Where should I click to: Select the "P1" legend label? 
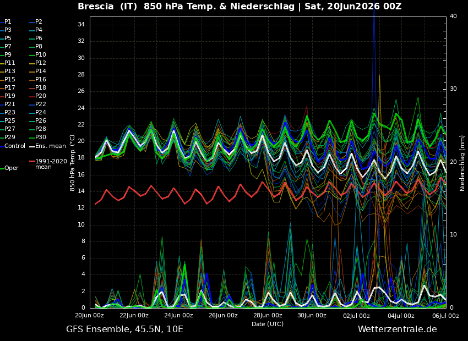(x=8, y=22)
